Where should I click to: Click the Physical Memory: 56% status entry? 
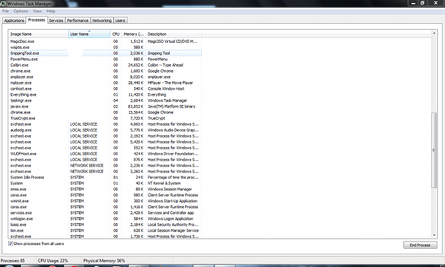click(104, 260)
